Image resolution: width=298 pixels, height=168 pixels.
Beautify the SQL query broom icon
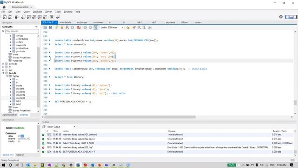click(134, 28)
